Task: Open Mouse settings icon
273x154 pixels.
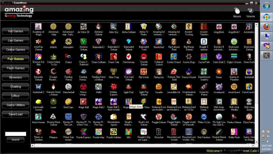Action: (237, 11)
